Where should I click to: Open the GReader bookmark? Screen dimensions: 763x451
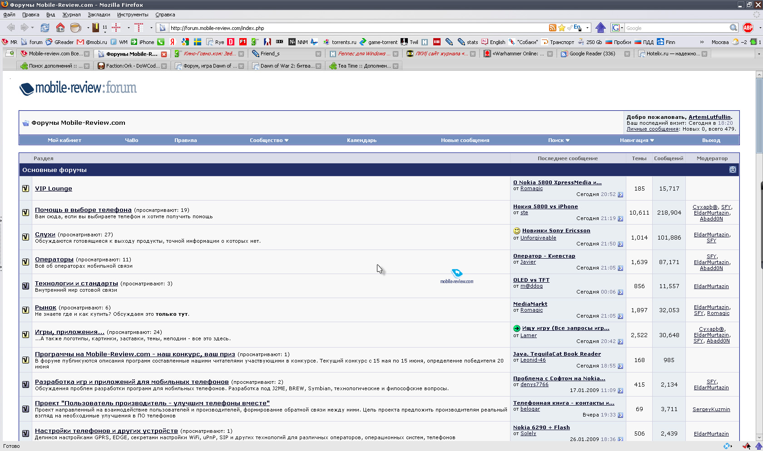click(x=60, y=42)
